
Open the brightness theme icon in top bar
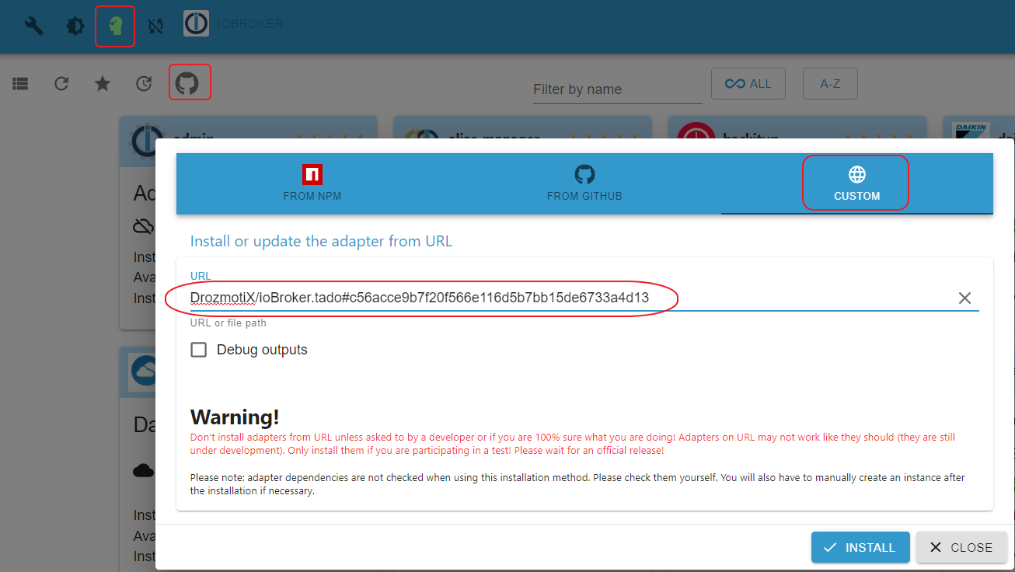[74, 24]
